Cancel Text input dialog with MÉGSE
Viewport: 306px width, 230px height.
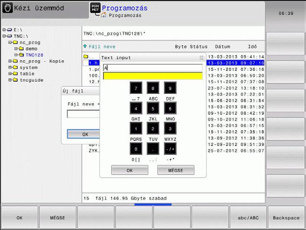coord(176,170)
